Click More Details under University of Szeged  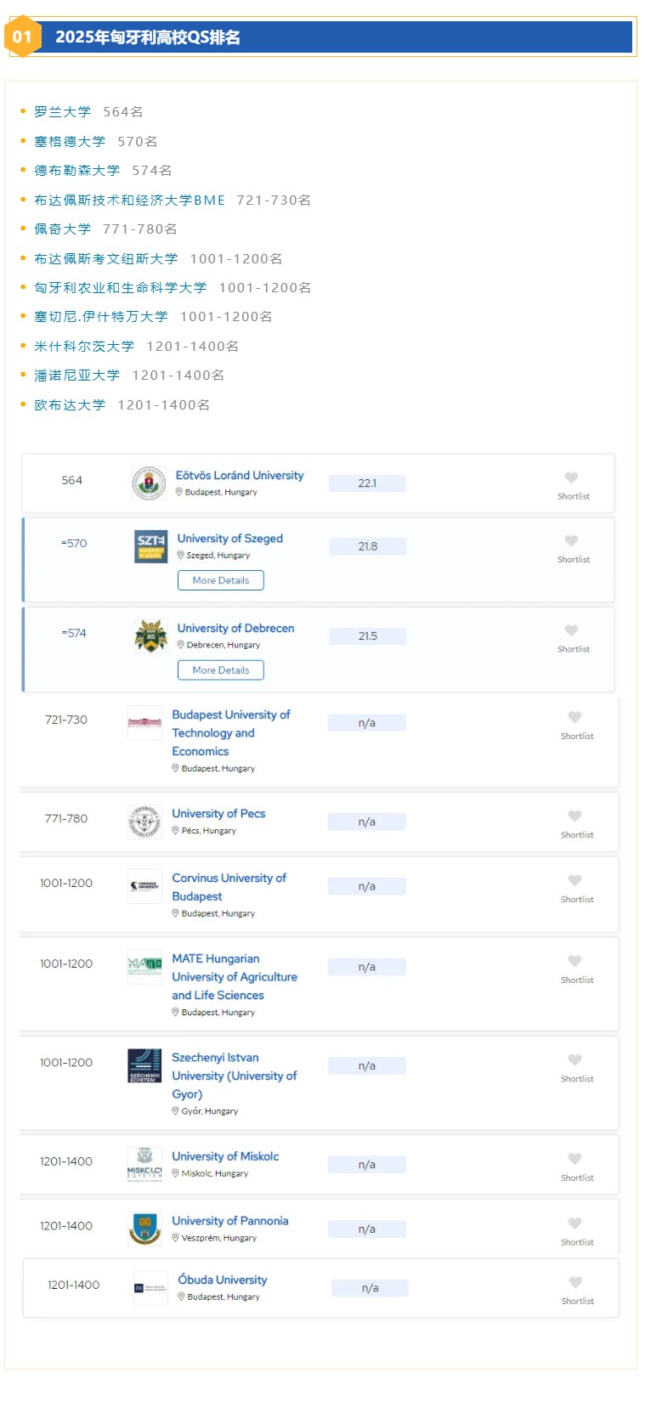coord(221,580)
